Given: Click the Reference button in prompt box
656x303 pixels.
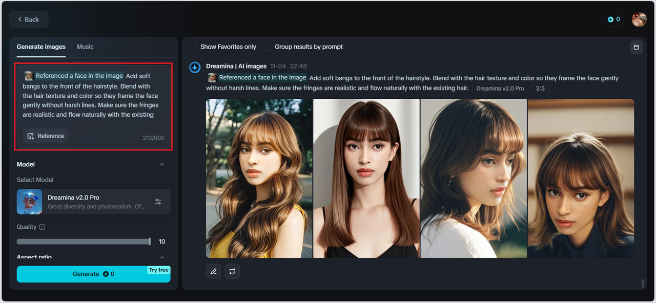Looking at the screenshot, I should pyautogui.click(x=45, y=136).
